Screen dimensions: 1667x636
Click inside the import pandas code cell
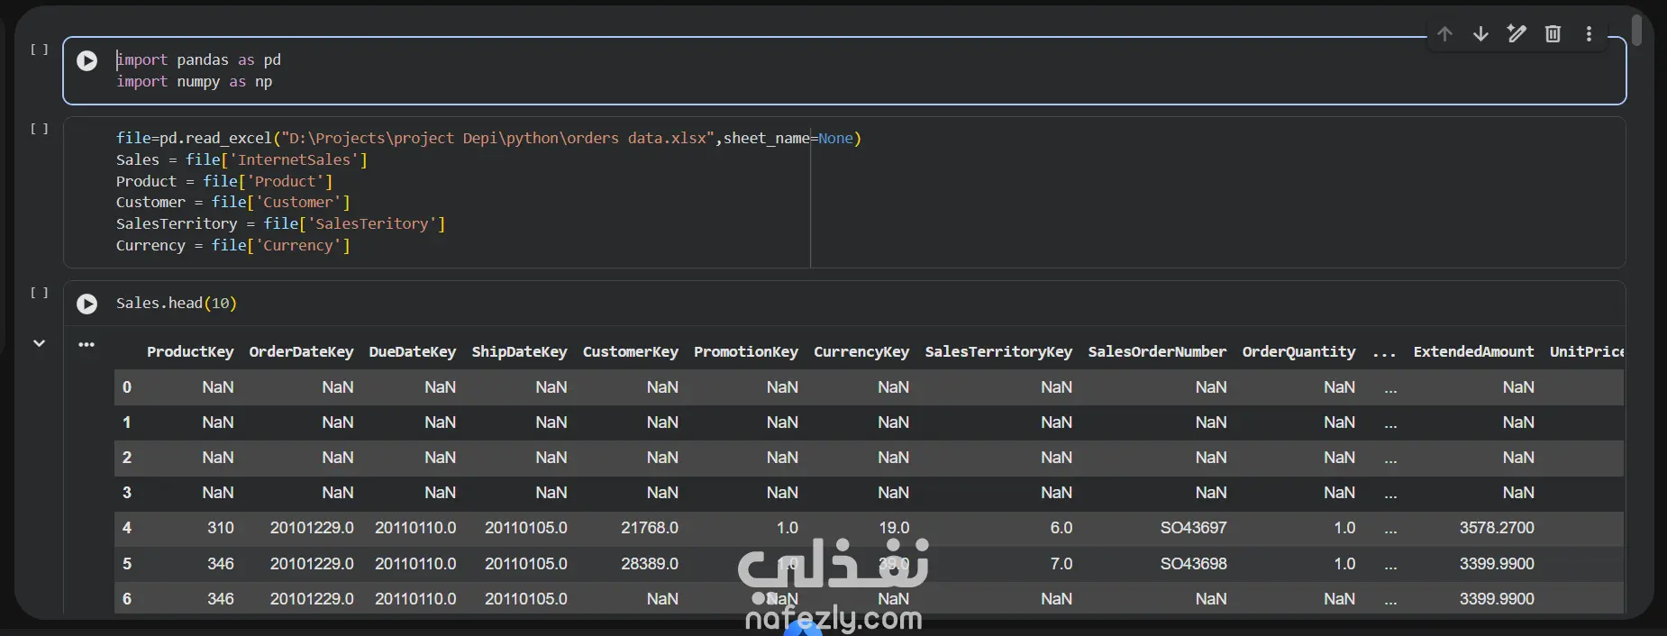click(844, 70)
